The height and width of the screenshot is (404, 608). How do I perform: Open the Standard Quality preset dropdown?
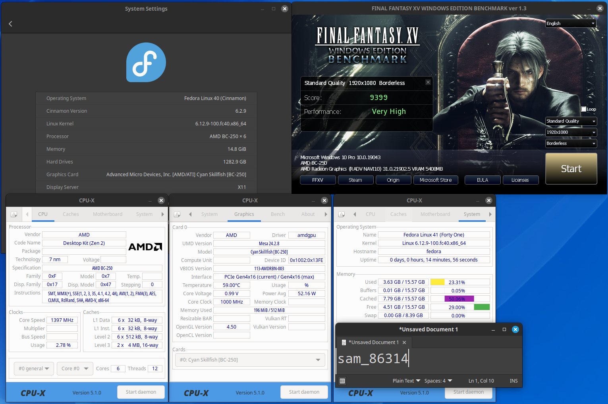tap(571, 121)
